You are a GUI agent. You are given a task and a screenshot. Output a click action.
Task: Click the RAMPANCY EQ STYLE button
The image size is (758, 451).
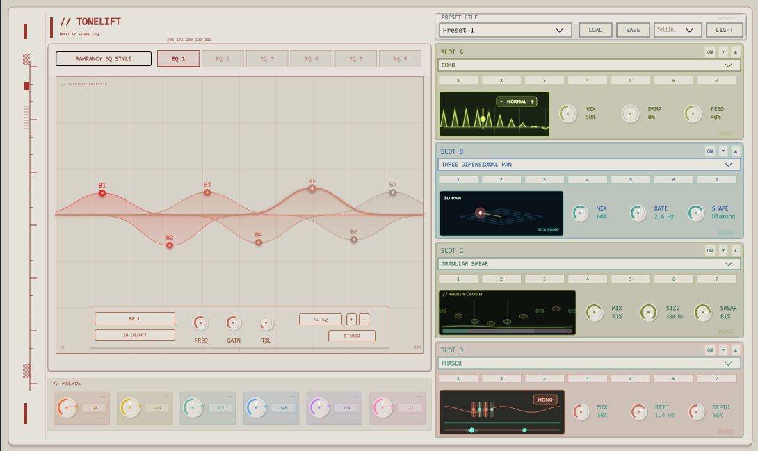tap(104, 59)
